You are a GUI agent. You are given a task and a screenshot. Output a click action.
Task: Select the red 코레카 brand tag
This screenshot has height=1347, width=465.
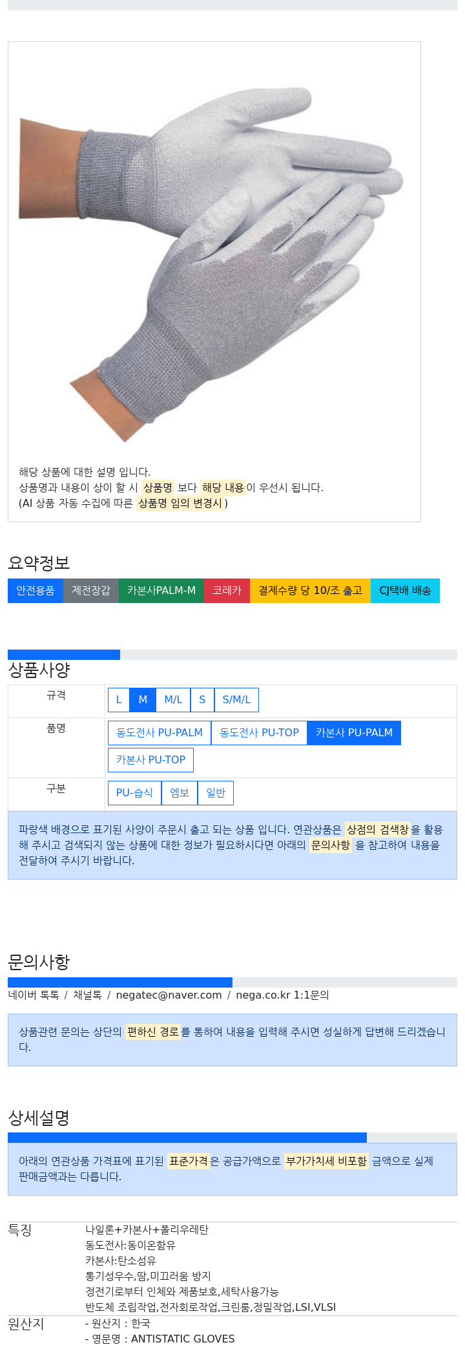coord(227,591)
